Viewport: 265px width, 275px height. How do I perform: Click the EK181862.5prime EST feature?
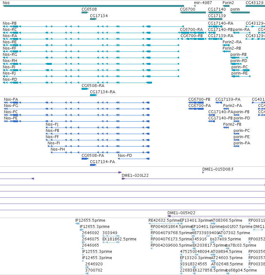111,242
